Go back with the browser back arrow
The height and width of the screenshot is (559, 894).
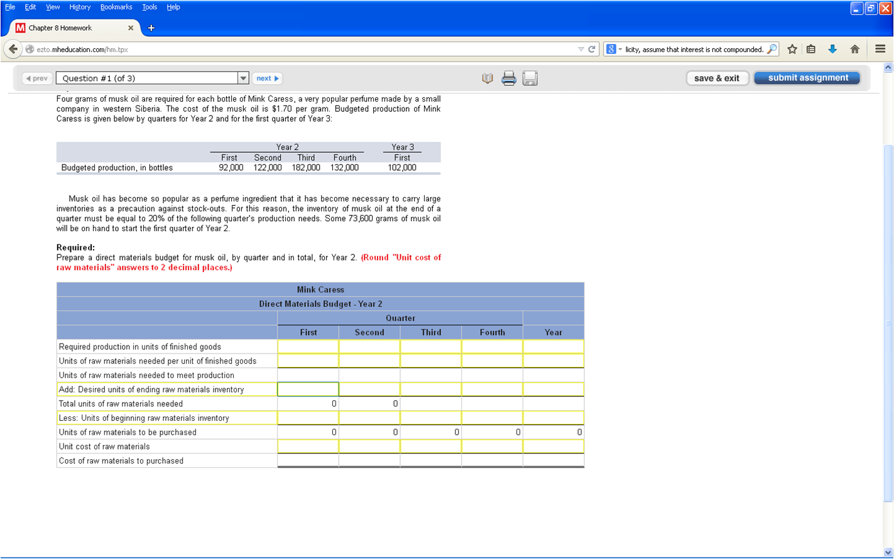pos(13,49)
